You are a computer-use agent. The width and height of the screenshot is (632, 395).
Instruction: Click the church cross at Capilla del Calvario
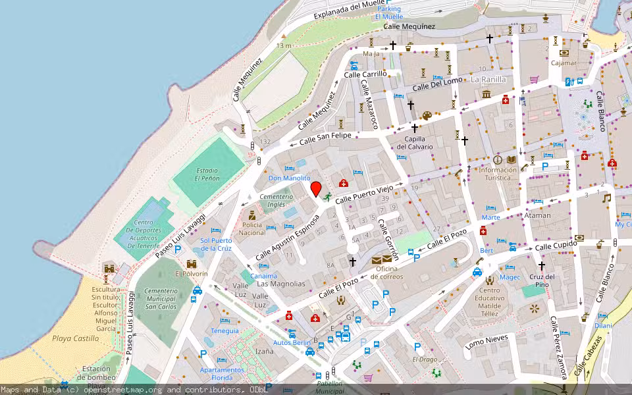(x=413, y=127)
